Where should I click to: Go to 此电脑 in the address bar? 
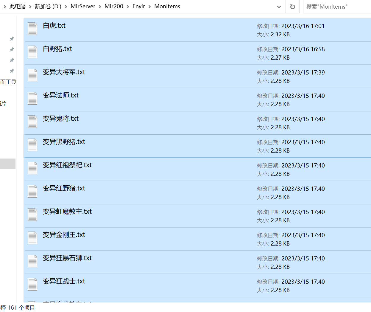click(x=18, y=7)
